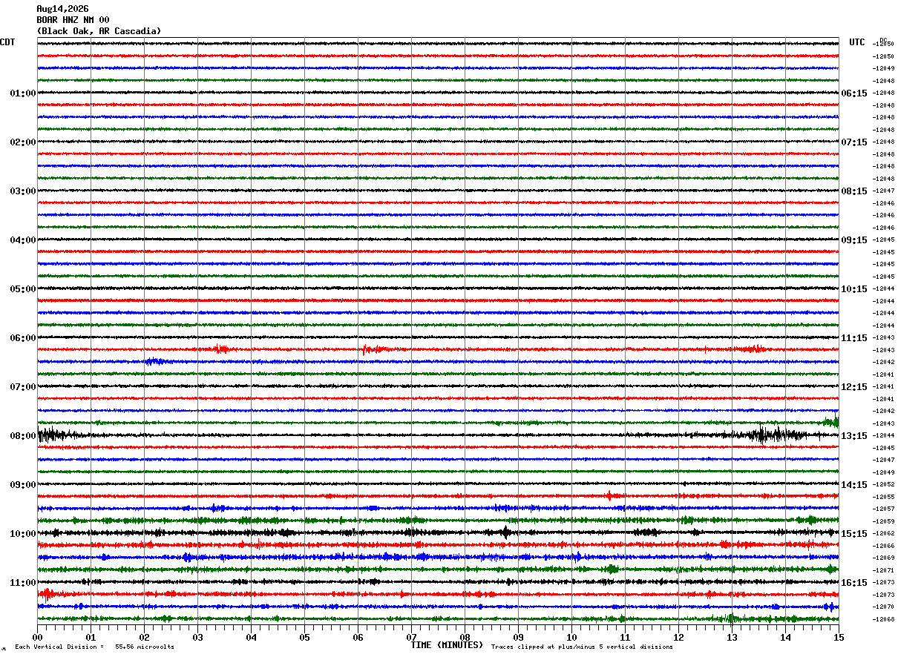Click the "CDT" timezone label
This screenshot has height=657, width=898.
pyautogui.click(x=7, y=42)
